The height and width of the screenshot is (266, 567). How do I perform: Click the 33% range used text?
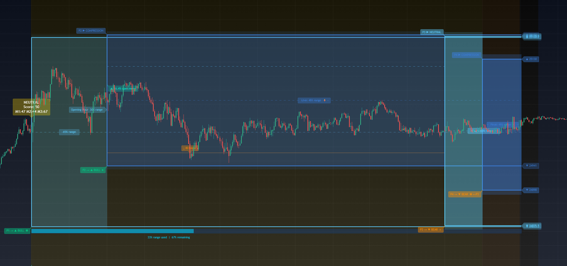point(157,237)
